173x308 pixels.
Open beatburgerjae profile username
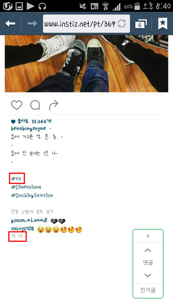[x=28, y=129]
